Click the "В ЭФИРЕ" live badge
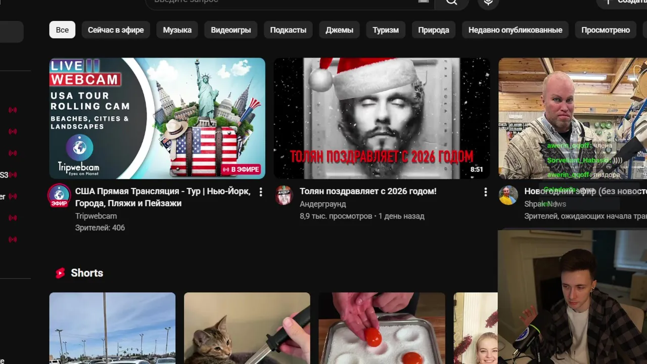The height and width of the screenshot is (364, 647). pyautogui.click(x=241, y=169)
